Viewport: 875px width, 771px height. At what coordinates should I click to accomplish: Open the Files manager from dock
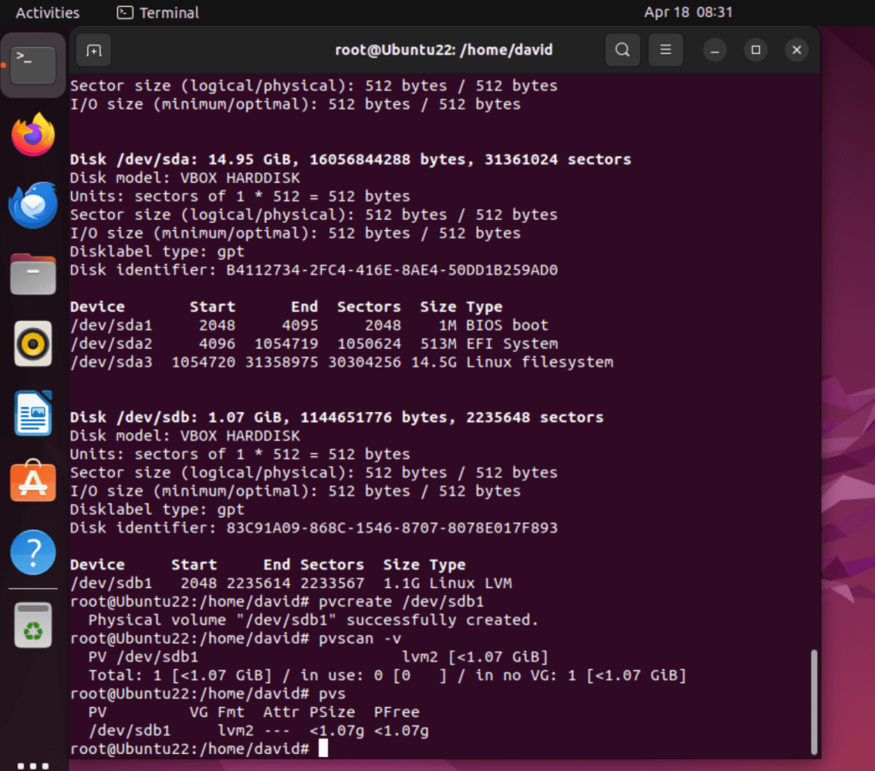(x=33, y=275)
